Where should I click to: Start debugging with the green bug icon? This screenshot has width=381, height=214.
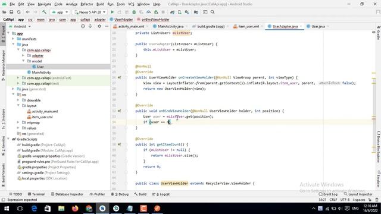pyautogui.click(x=134, y=12)
